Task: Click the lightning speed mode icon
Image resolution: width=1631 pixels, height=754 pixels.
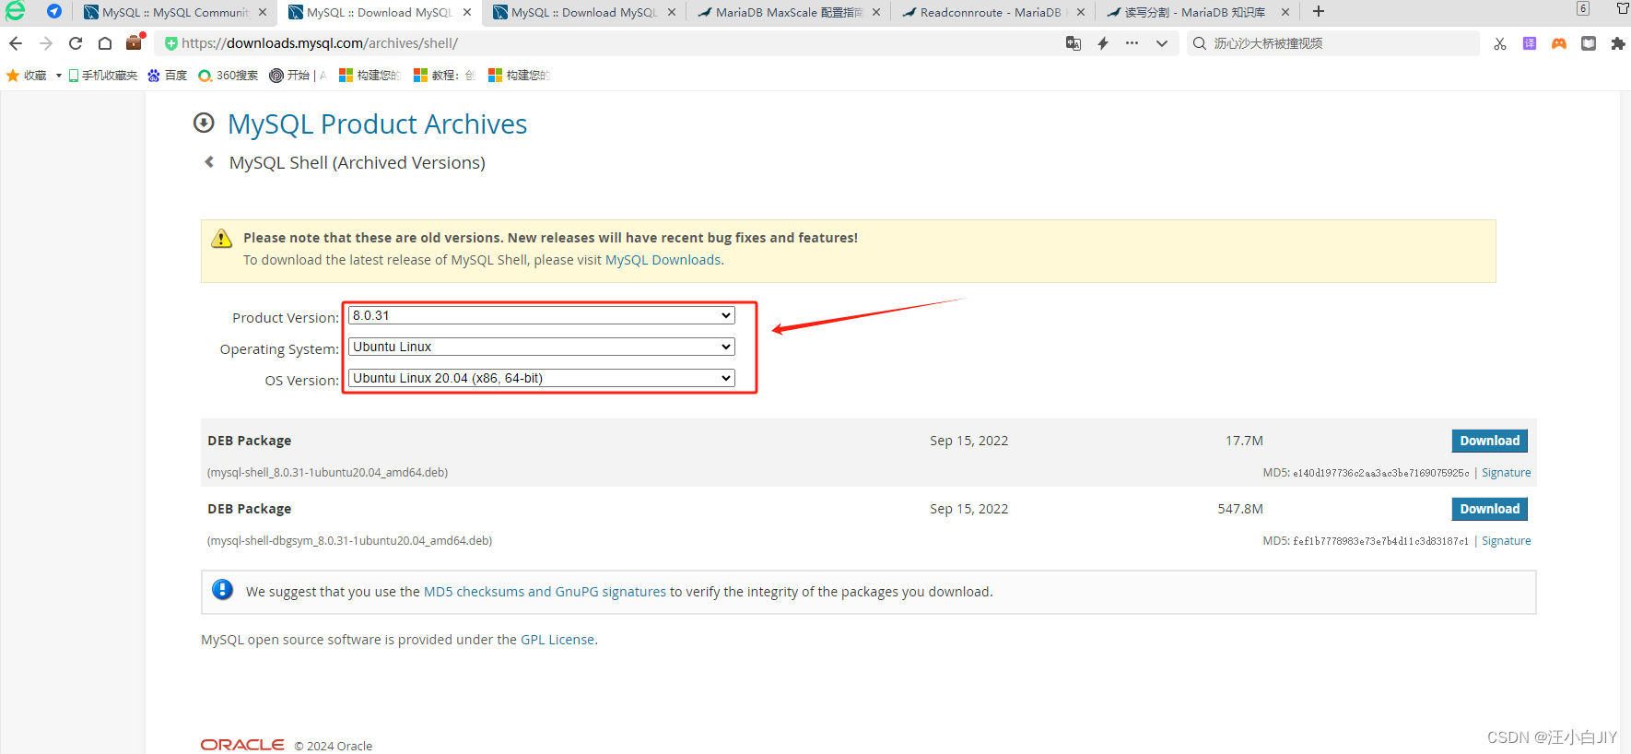Action: point(1103,43)
